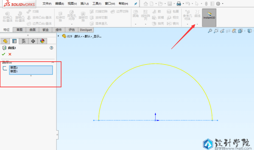Viewport: 254px width, 150px height.
Task: Open the FeatureManager design tree tab
Action: [x=5, y=41]
